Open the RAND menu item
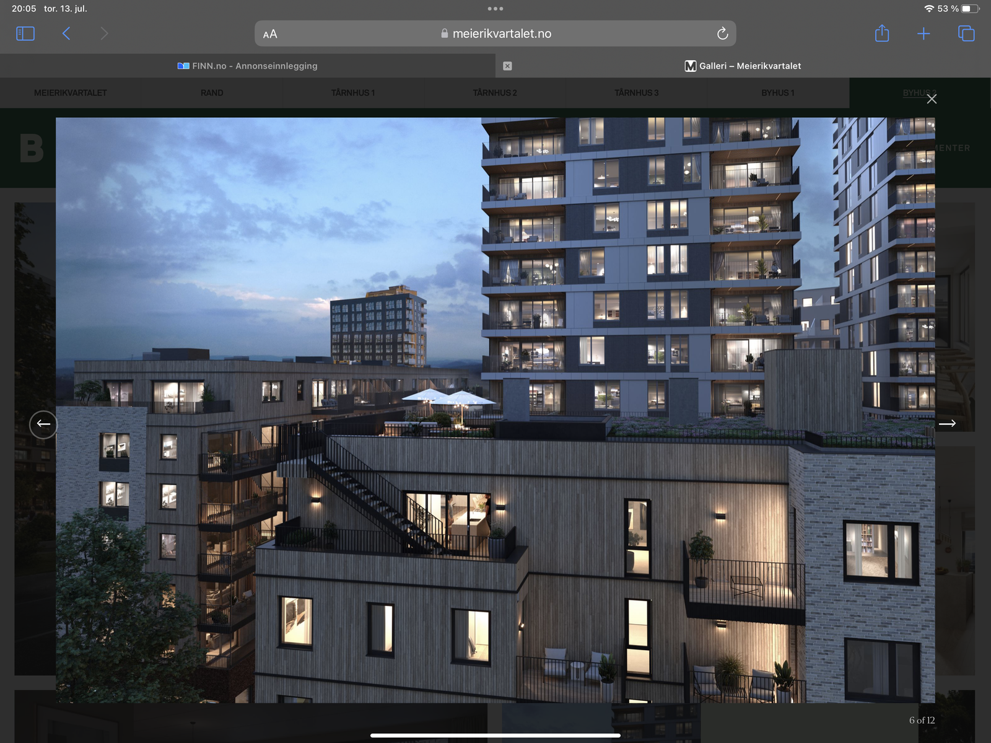This screenshot has width=991, height=743. 212,93
